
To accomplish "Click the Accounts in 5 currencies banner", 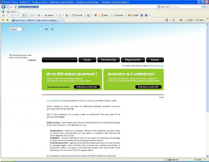I will (133, 80).
